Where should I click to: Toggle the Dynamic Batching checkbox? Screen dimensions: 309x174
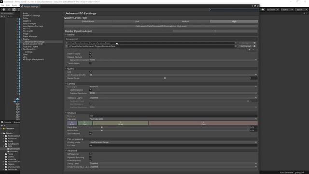90,157
